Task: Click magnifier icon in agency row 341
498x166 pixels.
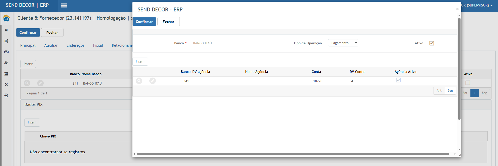Action: (x=139, y=81)
